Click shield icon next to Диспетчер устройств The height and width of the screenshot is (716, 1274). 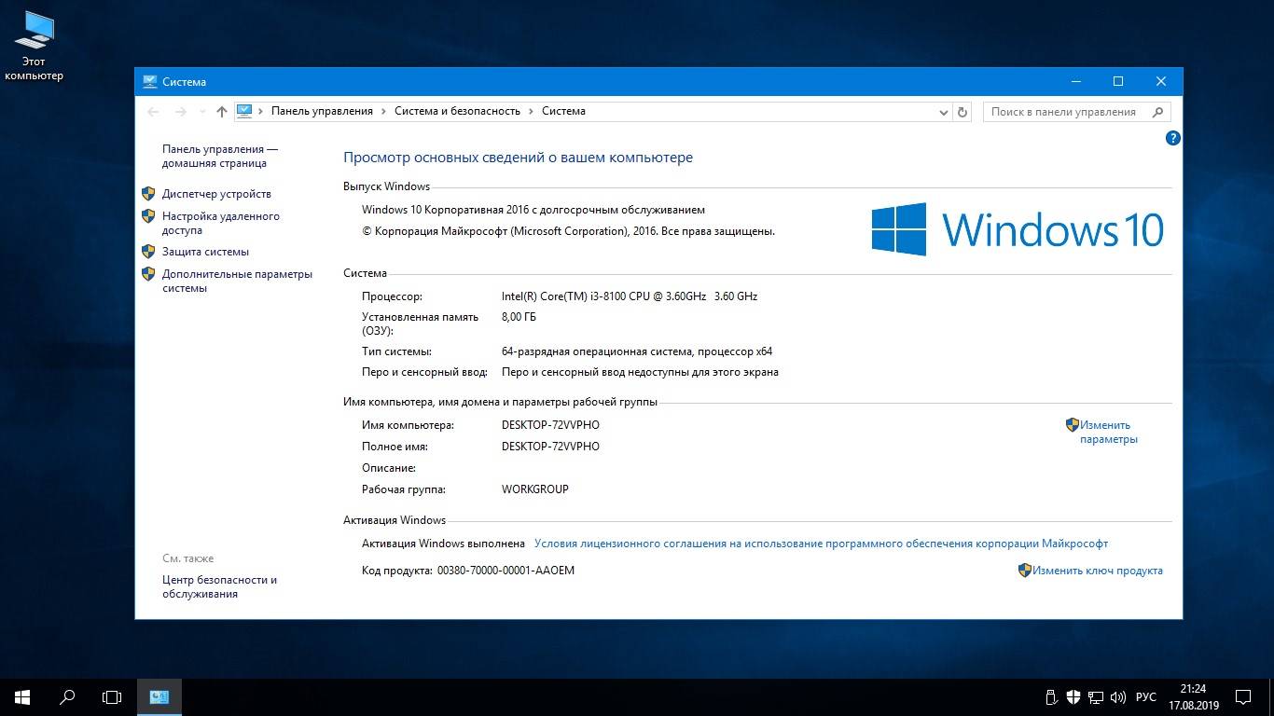tap(148, 194)
